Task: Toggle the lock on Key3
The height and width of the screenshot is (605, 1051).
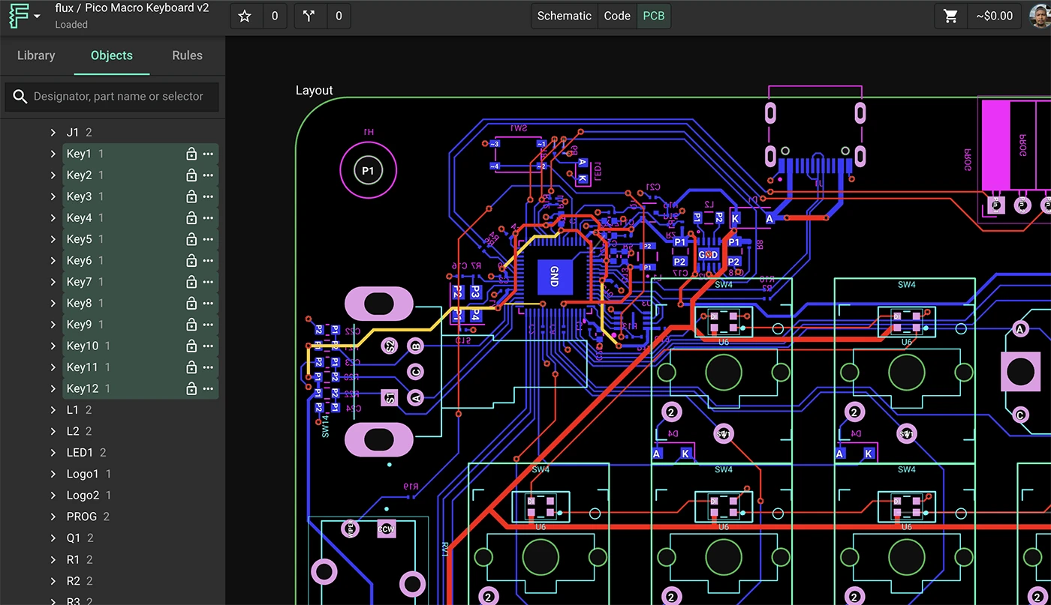Action: click(191, 196)
